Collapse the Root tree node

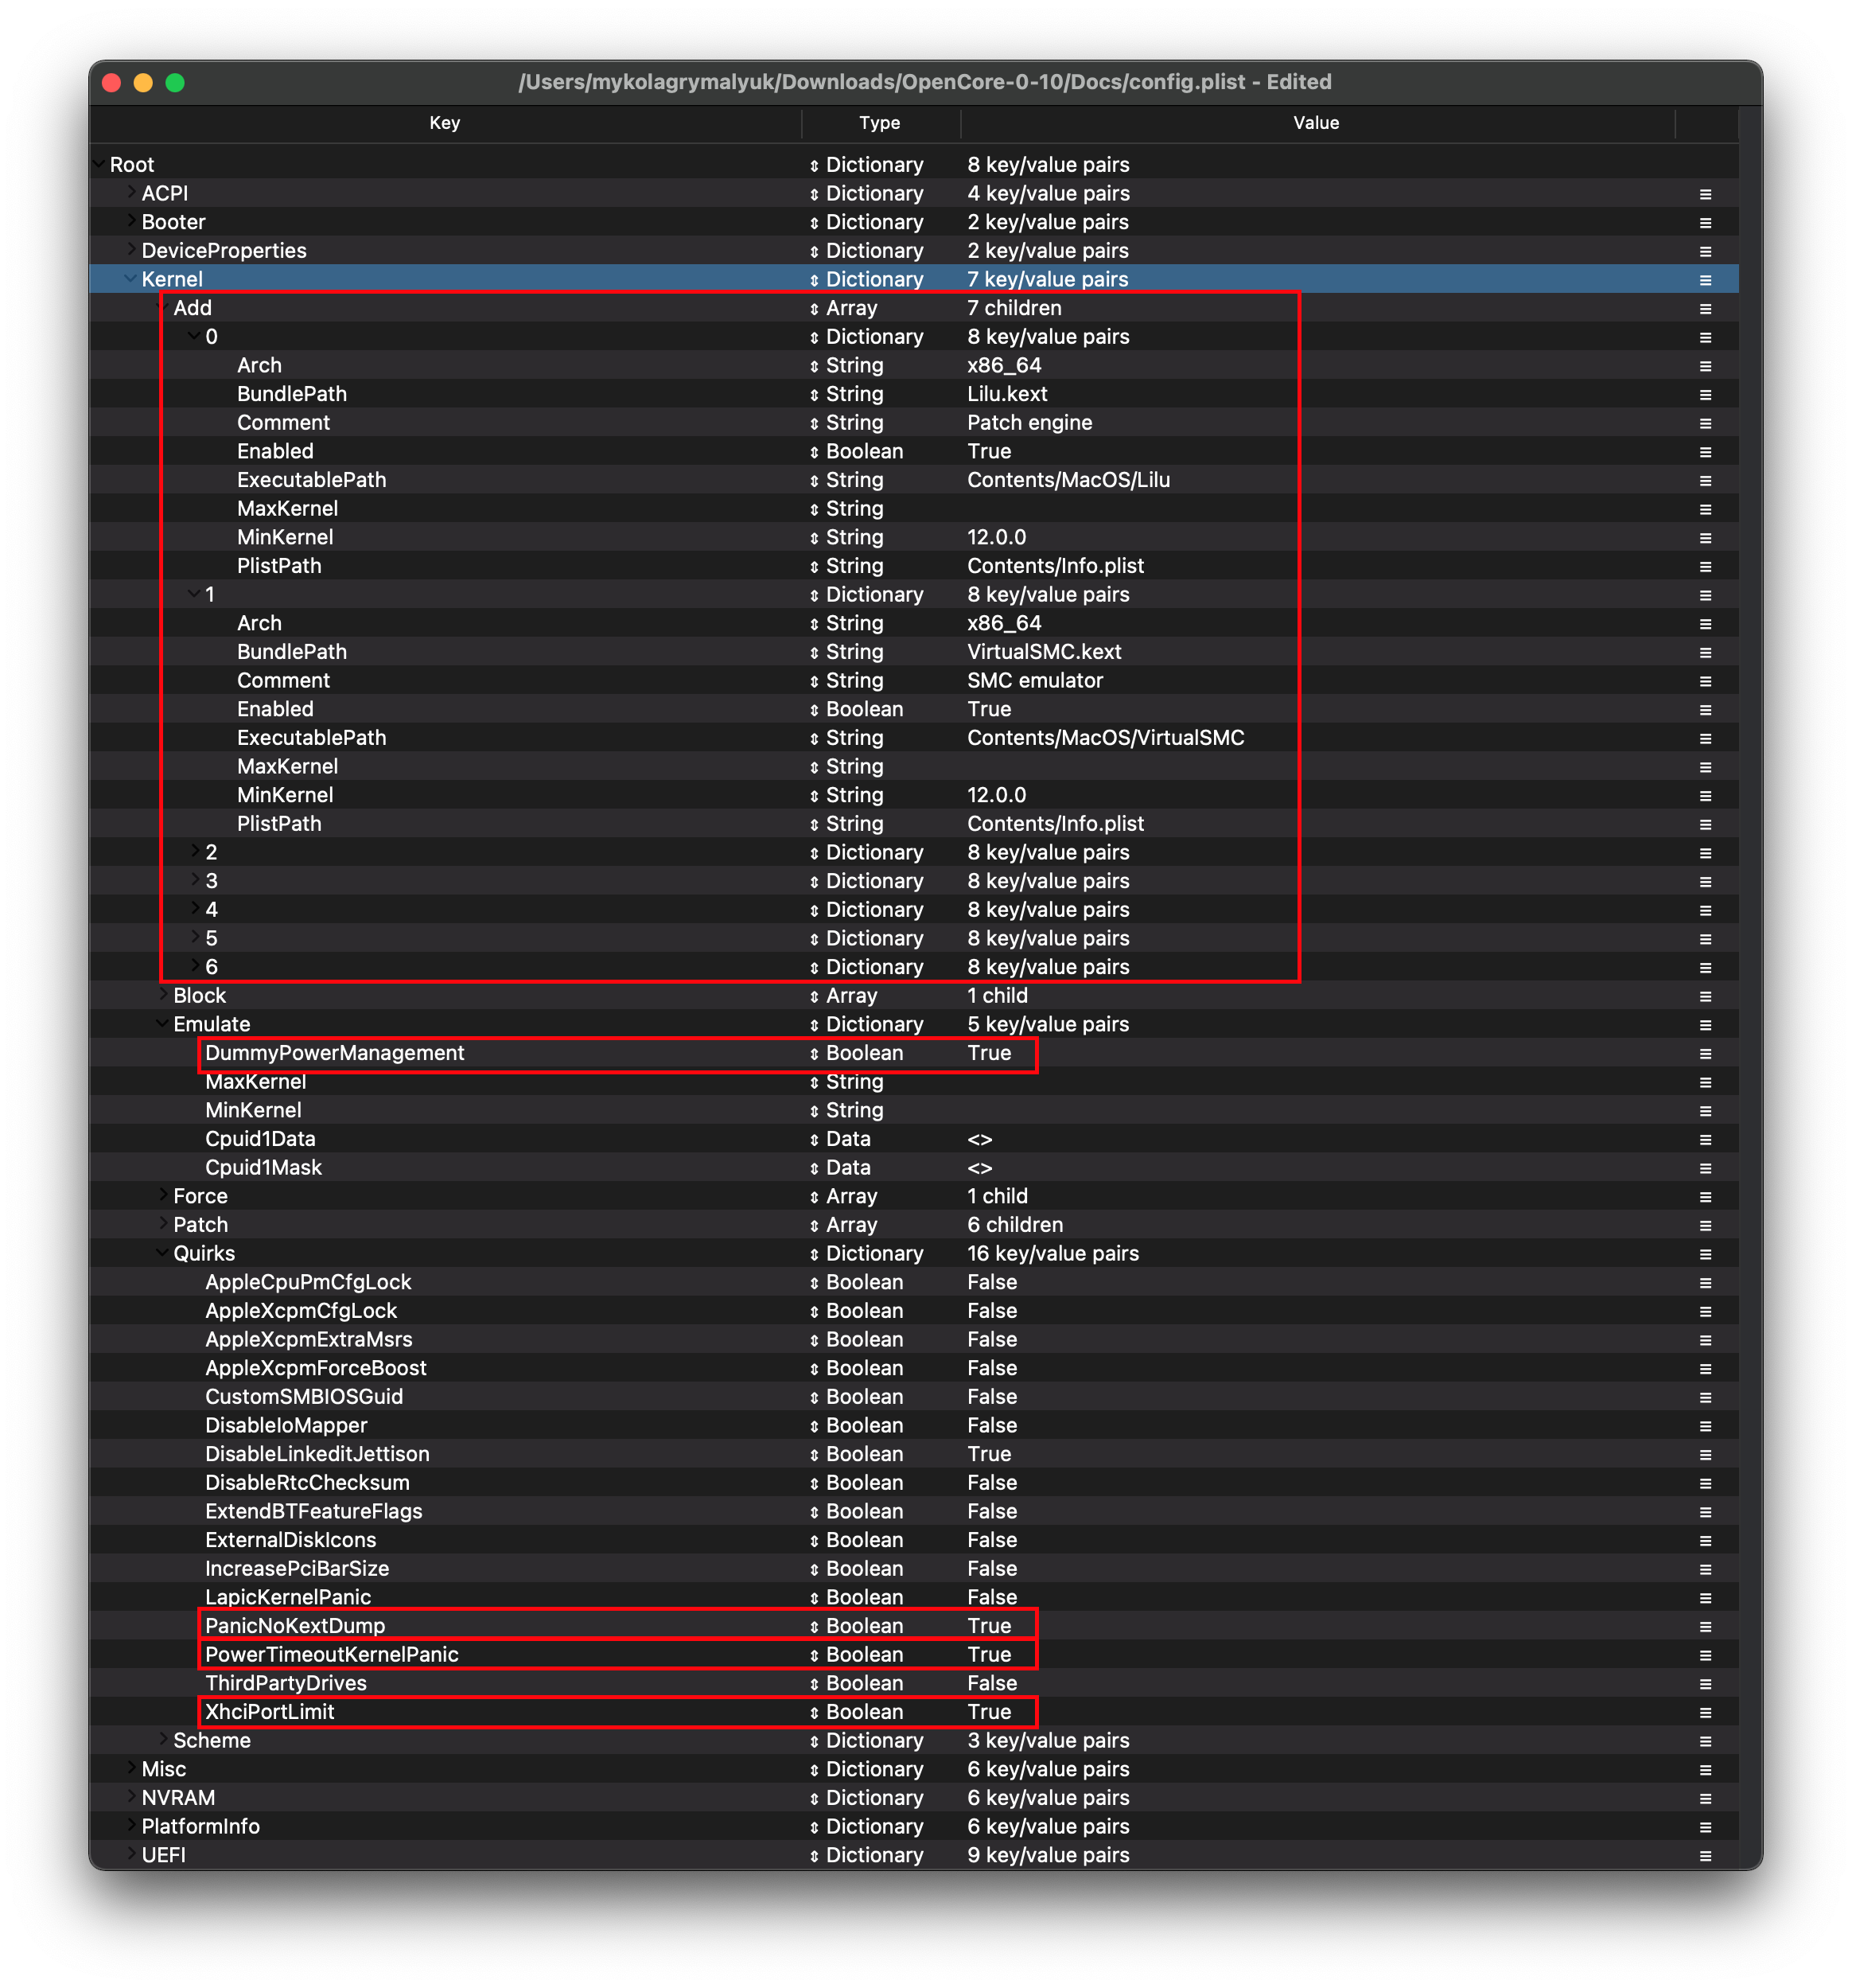pyautogui.click(x=99, y=163)
